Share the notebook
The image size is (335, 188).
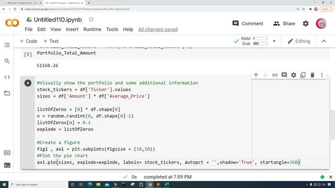[x=284, y=23]
